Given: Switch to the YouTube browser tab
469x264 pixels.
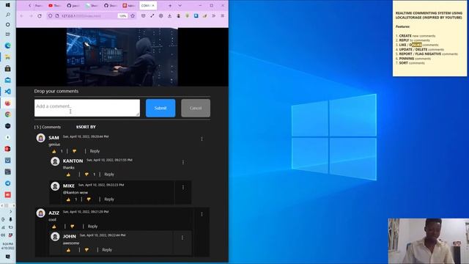Looking at the screenshot, I should pyautogui.click(x=55, y=5).
